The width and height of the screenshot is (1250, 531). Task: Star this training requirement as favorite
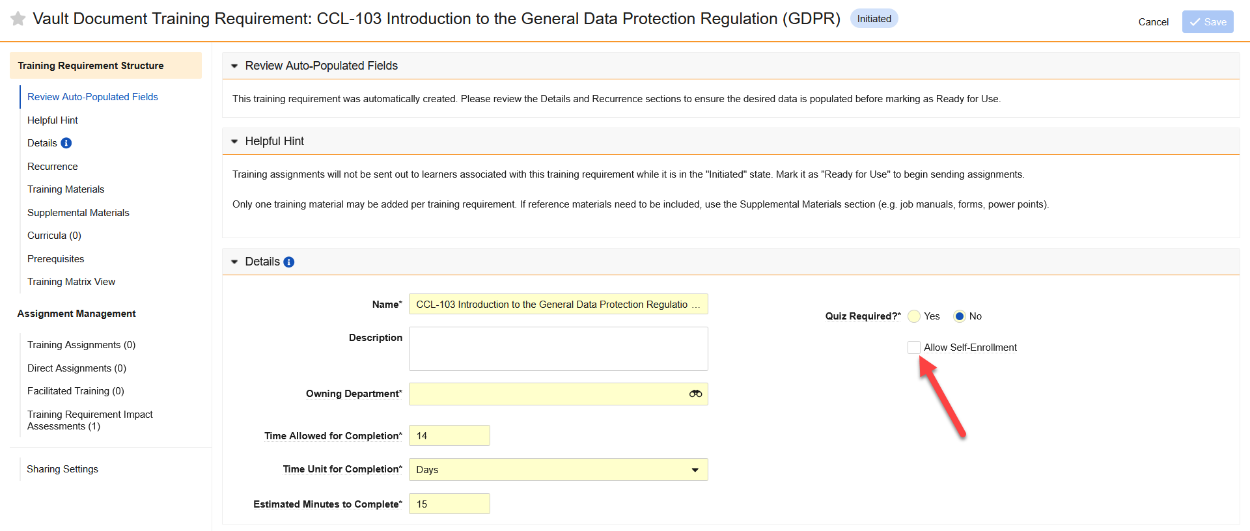click(x=18, y=19)
